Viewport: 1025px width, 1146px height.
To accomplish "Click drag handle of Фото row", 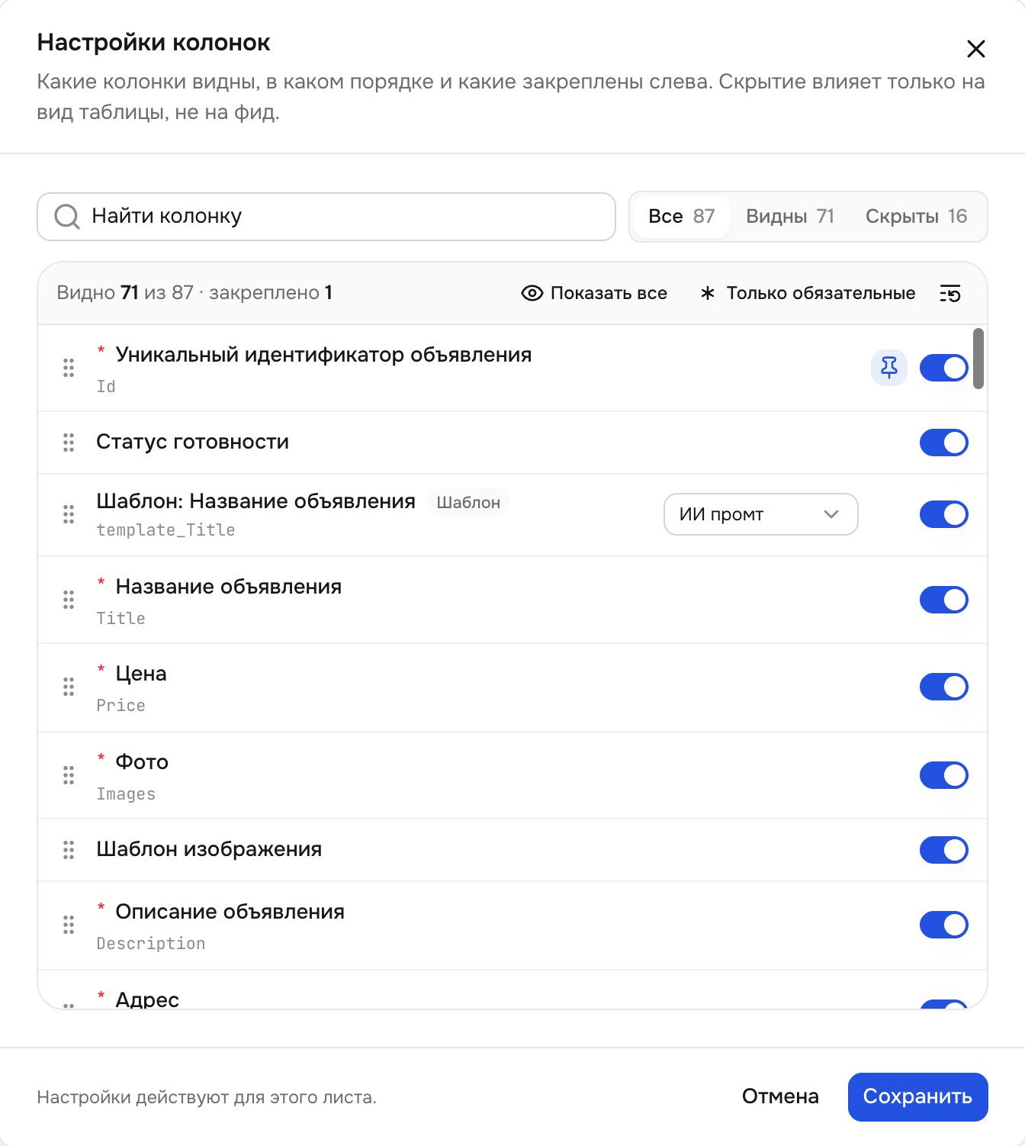I will (x=69, y=775).
